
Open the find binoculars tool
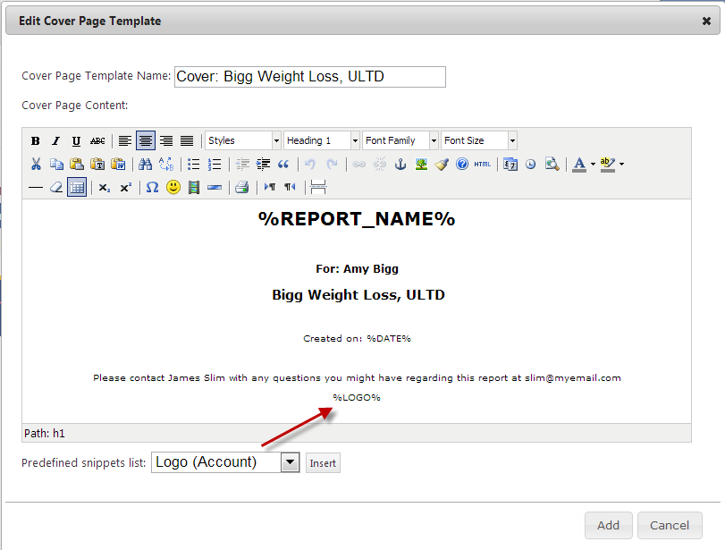[x=145, y=165]
